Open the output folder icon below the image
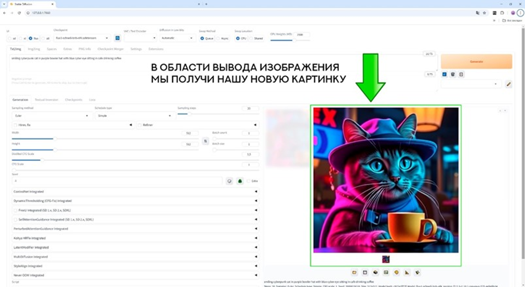The height and width of the screenshot is (287, 525). [355, 272]
